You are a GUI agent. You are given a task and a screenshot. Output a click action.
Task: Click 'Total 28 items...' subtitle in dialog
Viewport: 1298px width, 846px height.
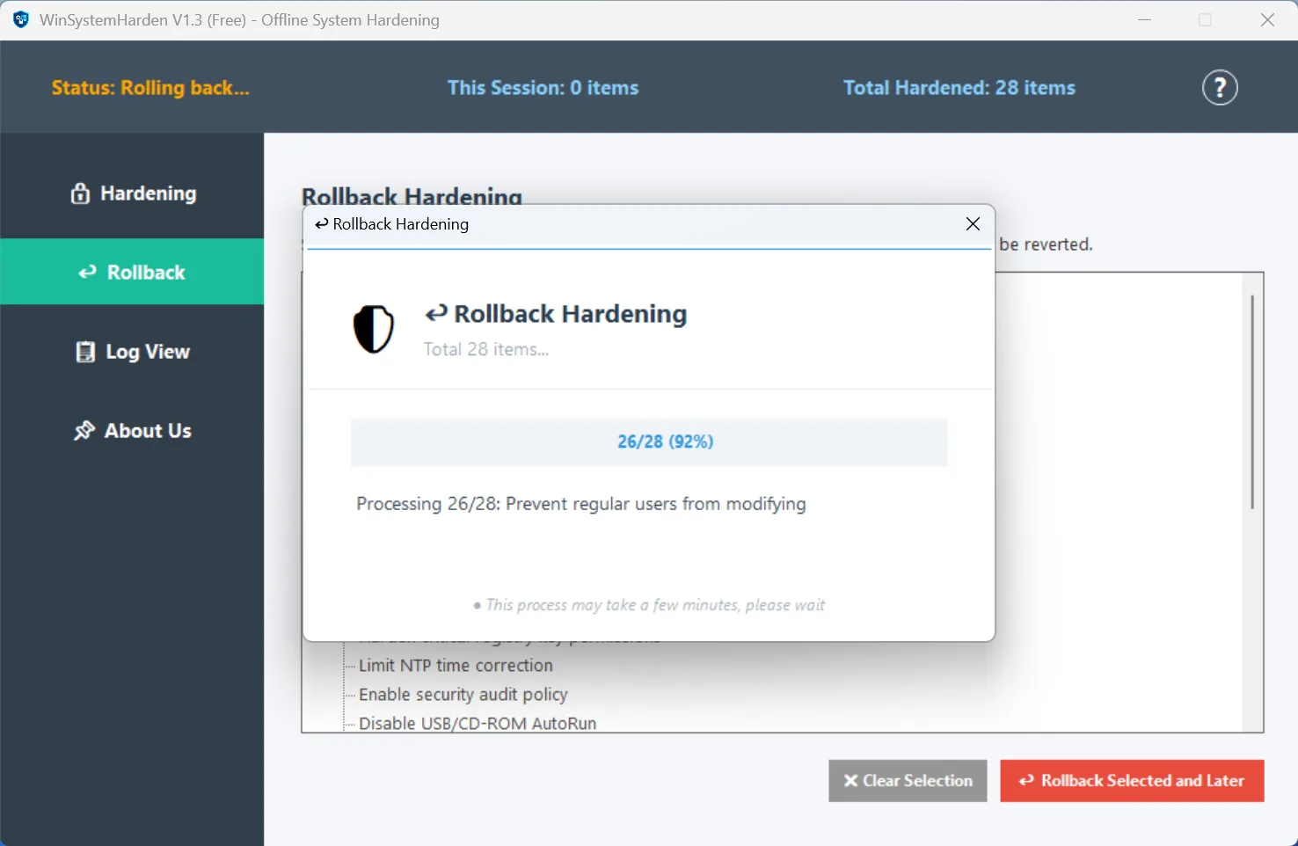[x=486, y=349]
